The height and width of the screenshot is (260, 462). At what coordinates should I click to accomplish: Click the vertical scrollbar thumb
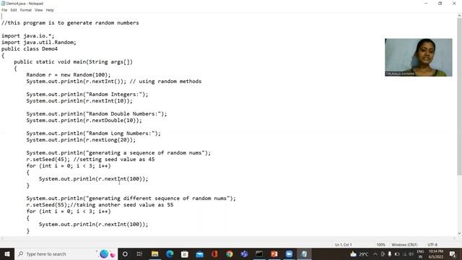460,96
